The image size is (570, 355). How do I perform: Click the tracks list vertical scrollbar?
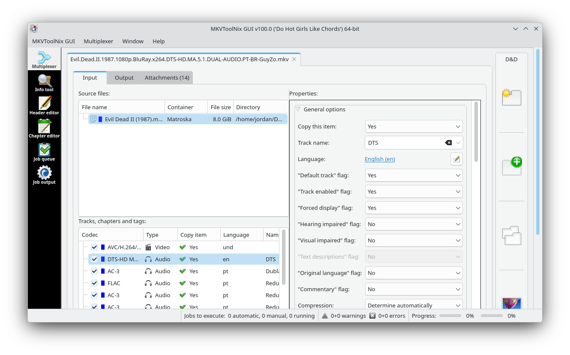click(284, 257)
